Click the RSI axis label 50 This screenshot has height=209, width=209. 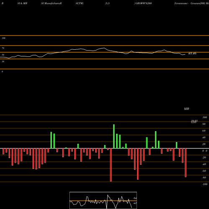point(3,55)
